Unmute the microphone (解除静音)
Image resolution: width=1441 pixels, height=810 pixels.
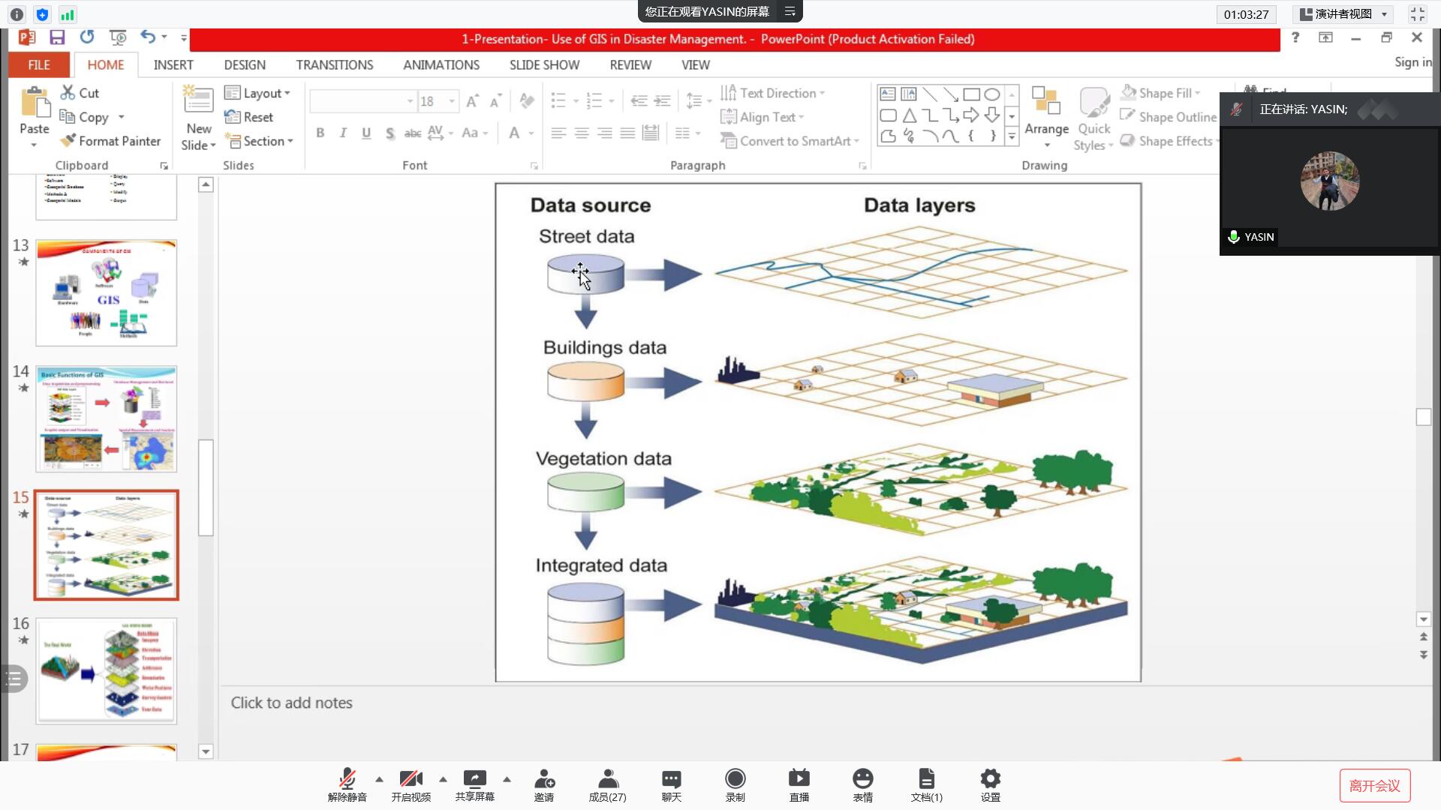point(347,779)
